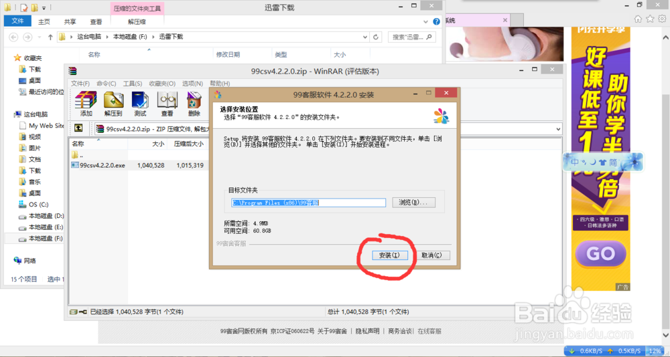Open WinRAR 选项(N) menu
Viewport: 670px width, 357px height.
(x=192, y=83)
